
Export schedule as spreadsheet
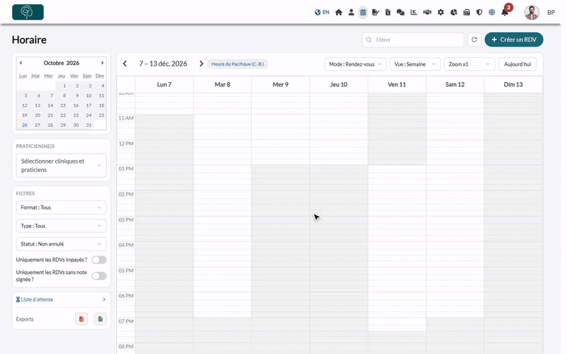point(100,319)
